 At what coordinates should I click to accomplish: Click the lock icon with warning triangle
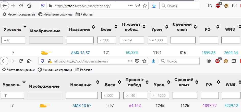click(50, 61)
